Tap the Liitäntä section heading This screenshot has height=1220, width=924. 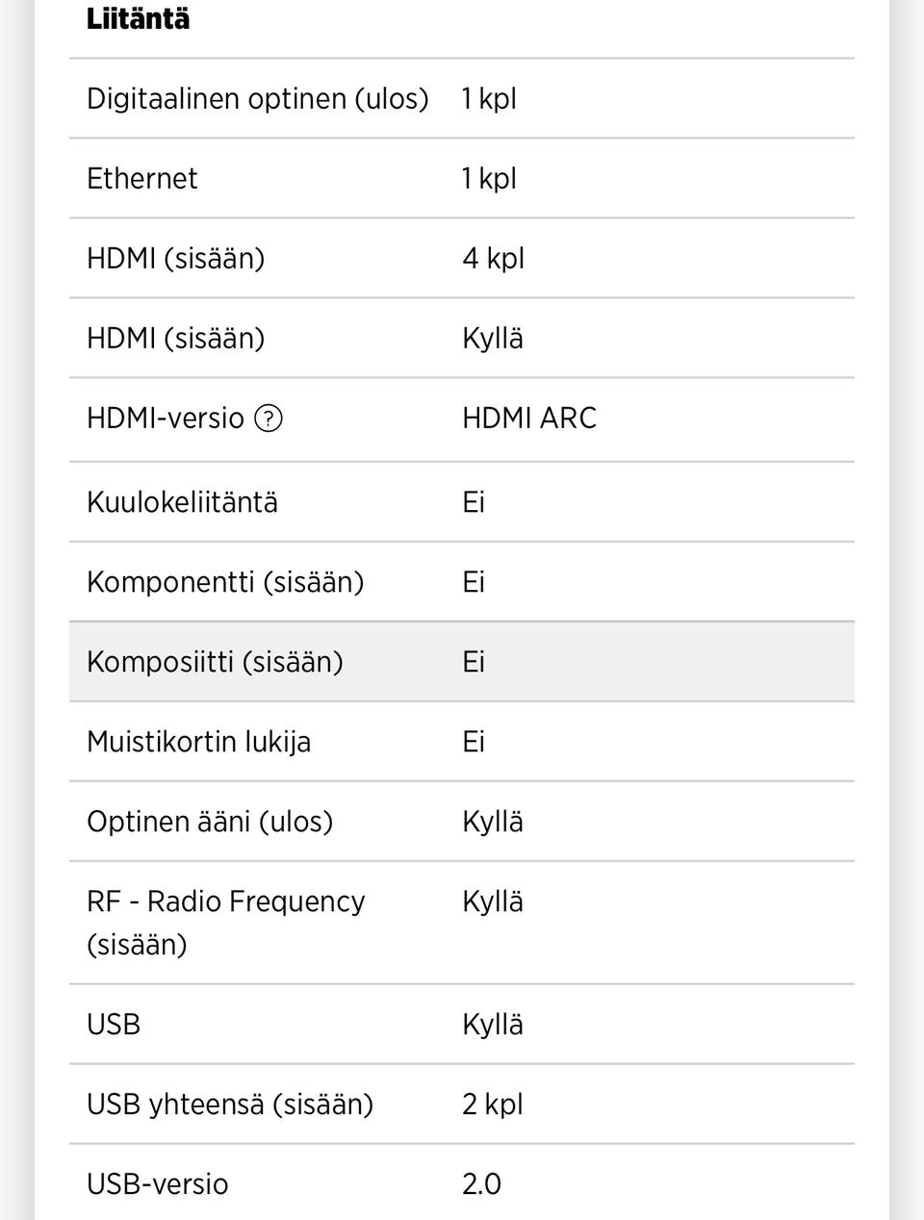[x=138, y=19]
